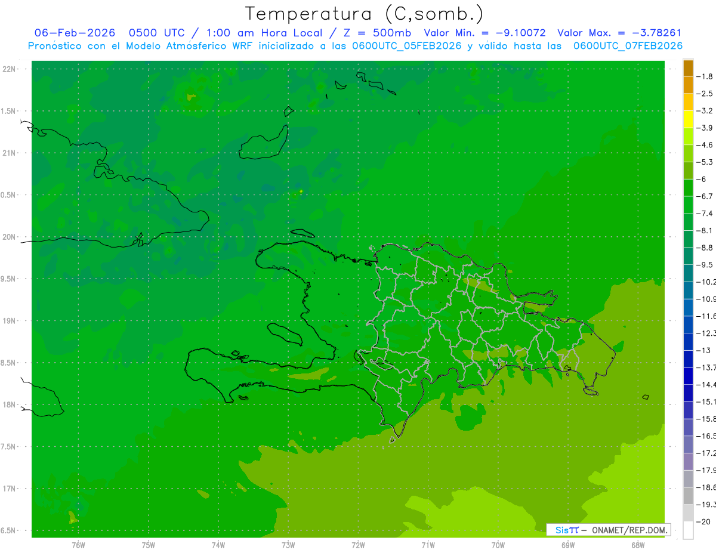
Task: Click the "-9.5" legend value
Action: (705, 265)
